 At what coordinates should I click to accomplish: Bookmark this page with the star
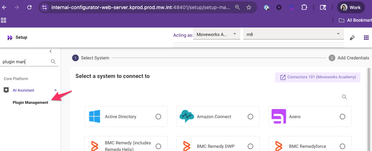click(248, 7)
